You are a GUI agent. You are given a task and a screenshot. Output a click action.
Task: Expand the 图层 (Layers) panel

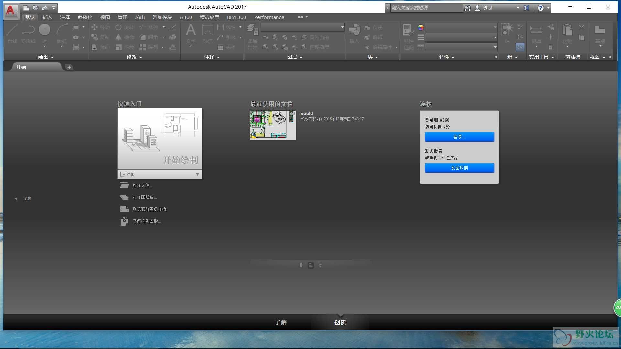pyautogui.click(x=295, y=57)
